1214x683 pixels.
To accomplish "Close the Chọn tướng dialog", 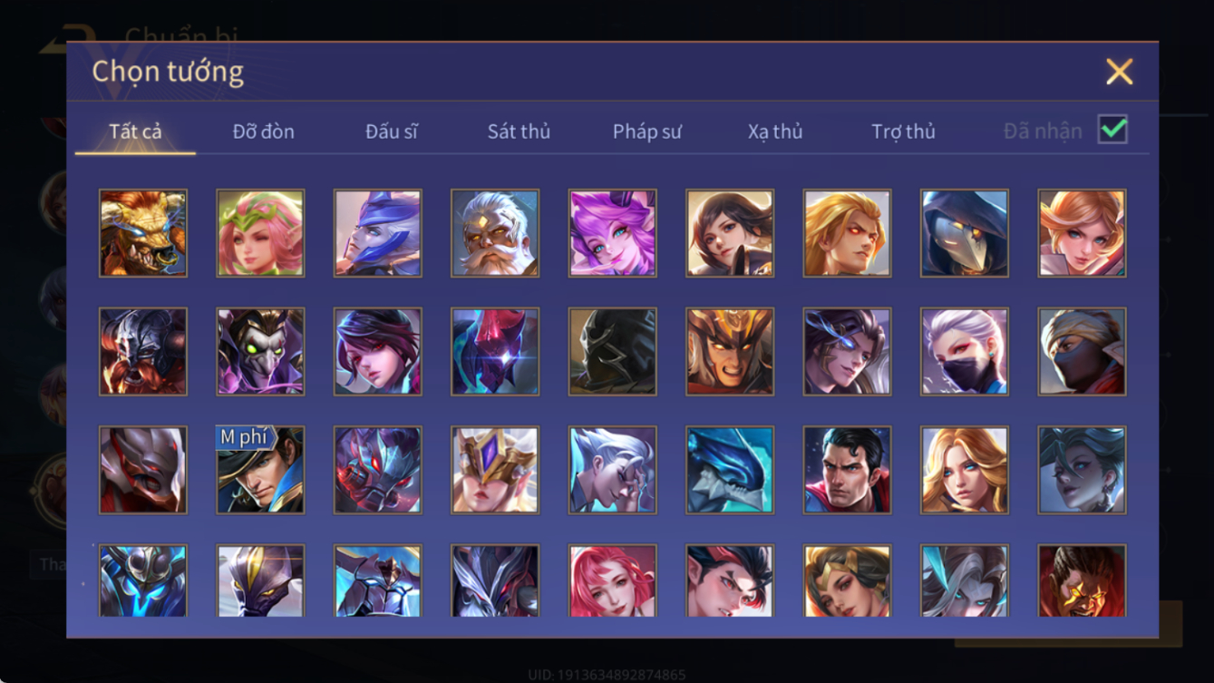I will (1120, 72).
